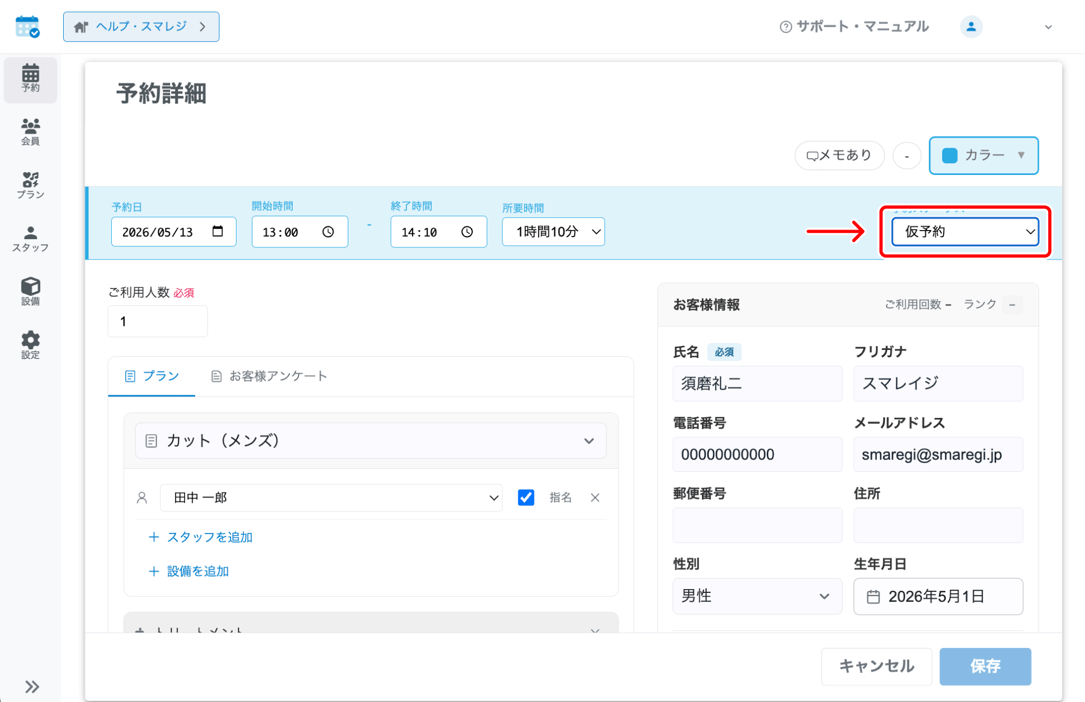Click the 郵便番号 input field

pyautogui.click(x=757, y=525)
